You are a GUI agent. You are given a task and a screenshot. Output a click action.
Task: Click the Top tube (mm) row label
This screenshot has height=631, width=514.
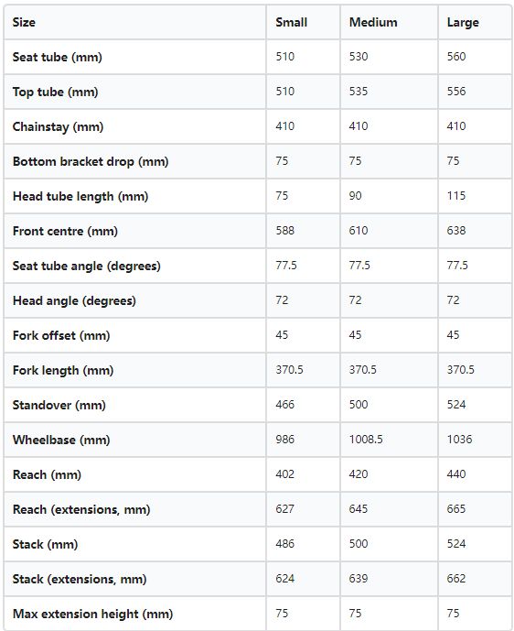coord(55,92)
